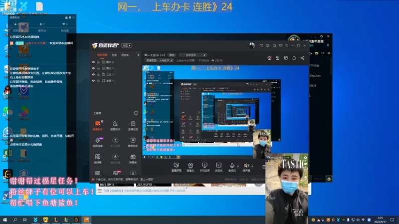Select the 图片 2 layer row
The width and height of the screenshot is (399, 224).
[115, 62]
